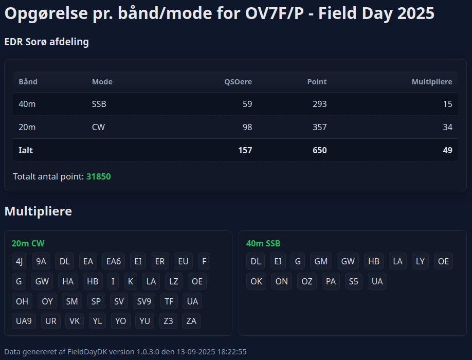Select the 40m SSB table row
This screenshot has width=472, height=360.
click(x=235, y=104)
